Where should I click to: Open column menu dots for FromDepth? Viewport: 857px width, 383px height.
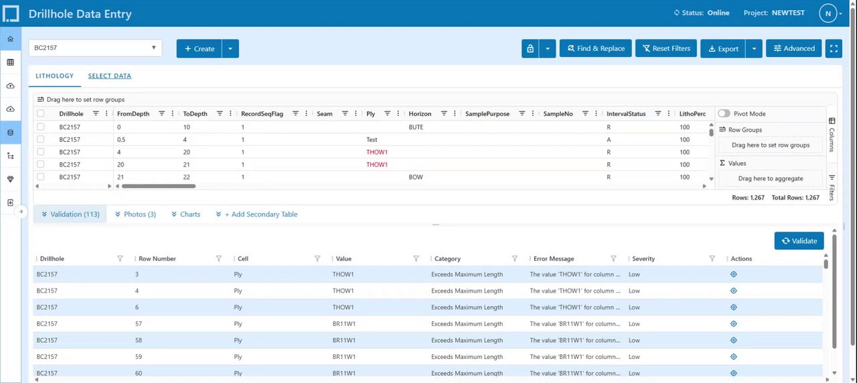pyautogui.click(x=173, y=114)
